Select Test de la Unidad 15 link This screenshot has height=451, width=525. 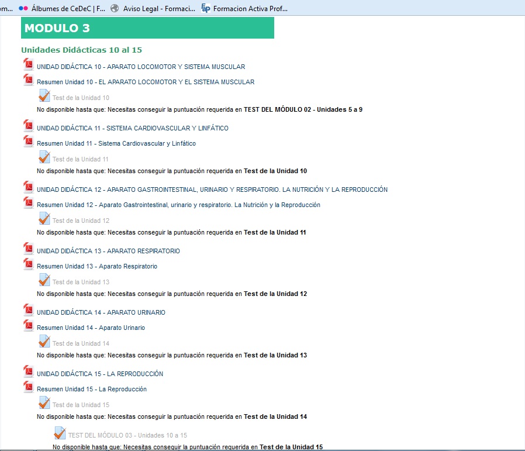[80, 405]
